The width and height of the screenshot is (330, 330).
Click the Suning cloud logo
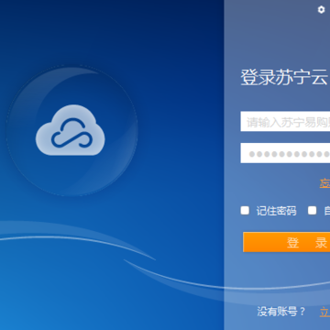(71, 130)
